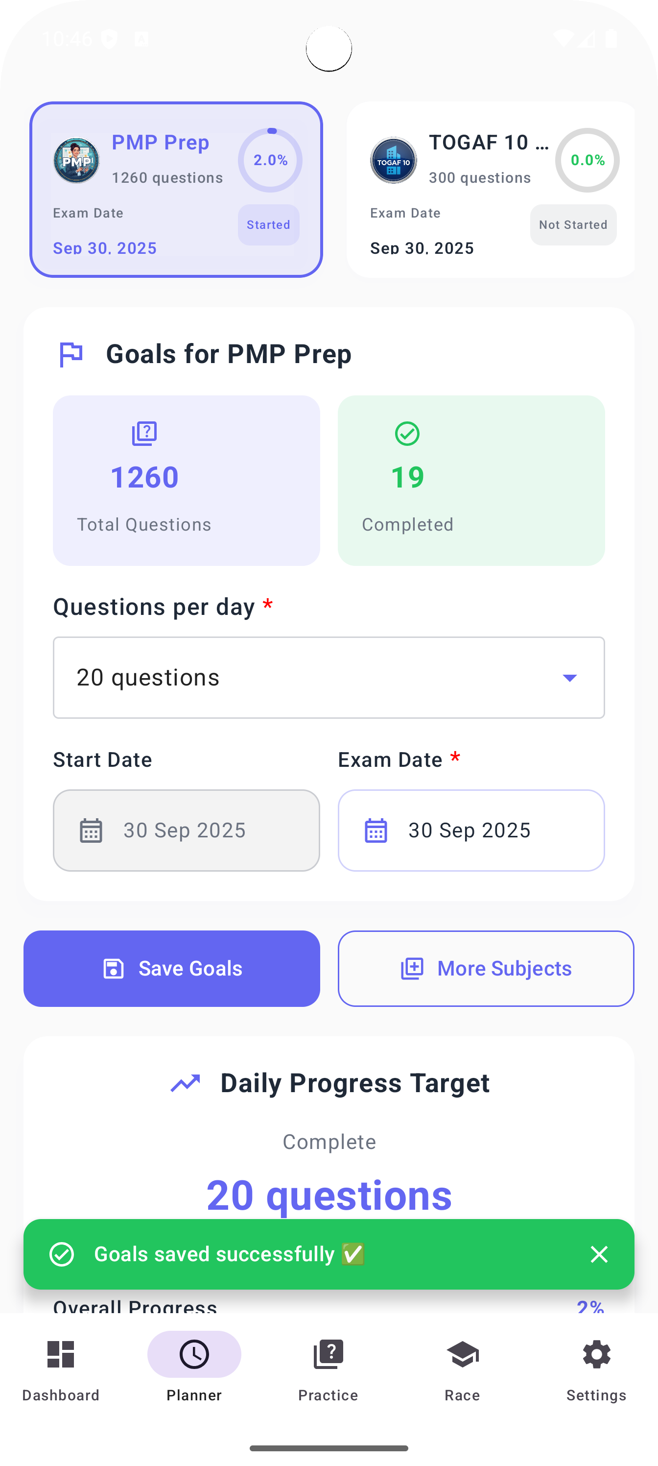Click the More Subjects button
The width and height of the screenshot is (658, 1466).
[485, 968]
